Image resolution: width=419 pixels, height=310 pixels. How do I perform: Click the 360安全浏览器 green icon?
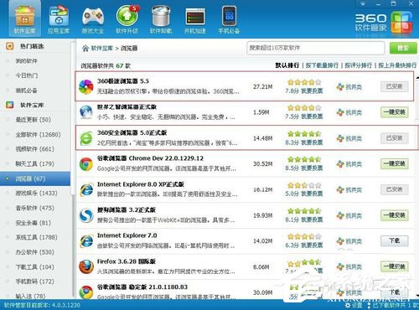pos(85,138)
